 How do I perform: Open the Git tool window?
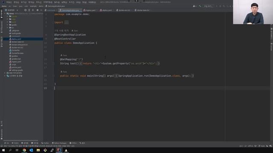7,143
